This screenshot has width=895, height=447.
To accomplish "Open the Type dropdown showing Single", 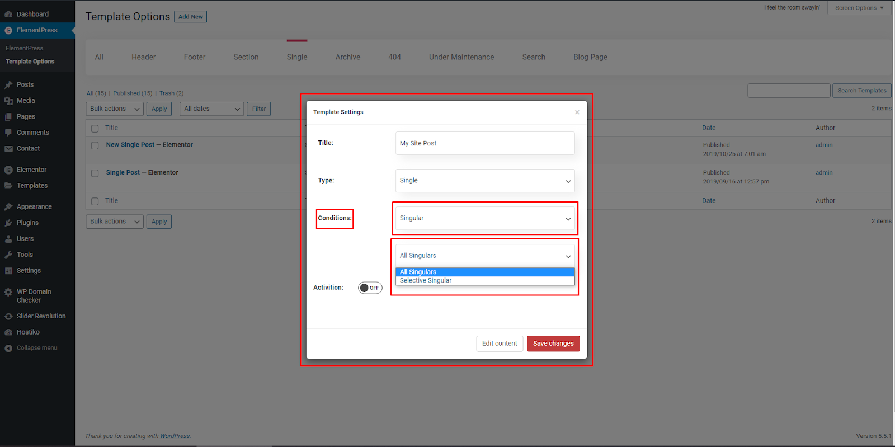I will point(485,181).
